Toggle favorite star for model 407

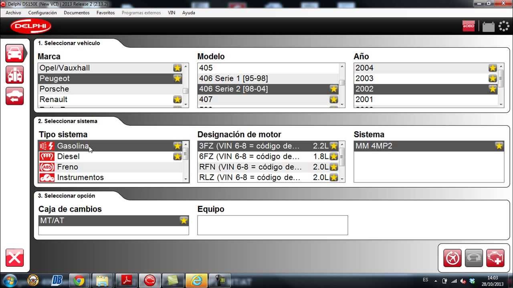click(333, 99)
